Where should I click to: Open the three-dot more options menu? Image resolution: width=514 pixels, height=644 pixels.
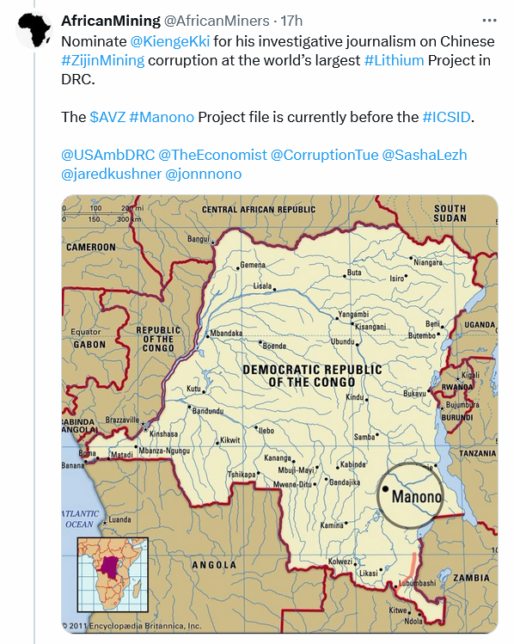[x=489, y=21]
